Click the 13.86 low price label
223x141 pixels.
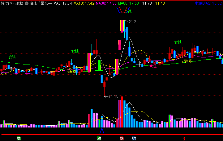click(x=113, y=97)
